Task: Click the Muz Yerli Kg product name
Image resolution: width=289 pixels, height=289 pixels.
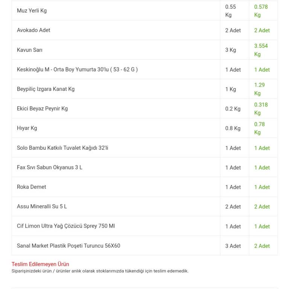Action: (x=32, y=11)
